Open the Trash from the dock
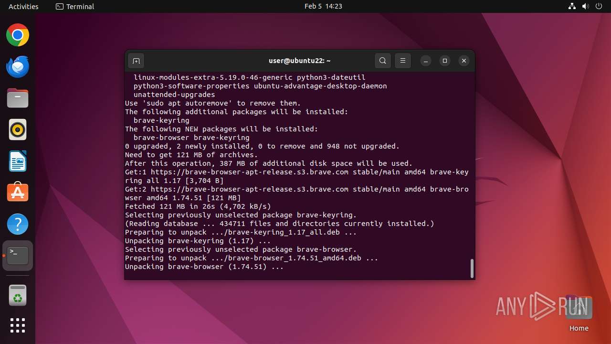This screenshot has width=611, height=344. tap(18, 295)
